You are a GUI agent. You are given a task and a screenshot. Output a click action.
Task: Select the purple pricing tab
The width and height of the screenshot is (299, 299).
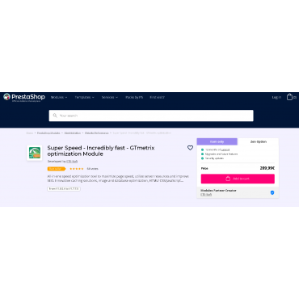217,141
